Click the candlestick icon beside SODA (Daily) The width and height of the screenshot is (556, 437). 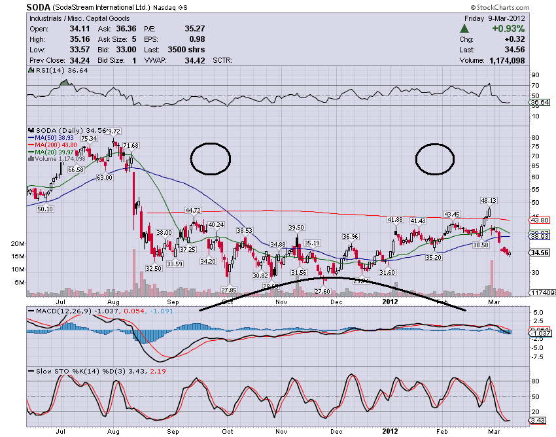click(x=31, y=131)
